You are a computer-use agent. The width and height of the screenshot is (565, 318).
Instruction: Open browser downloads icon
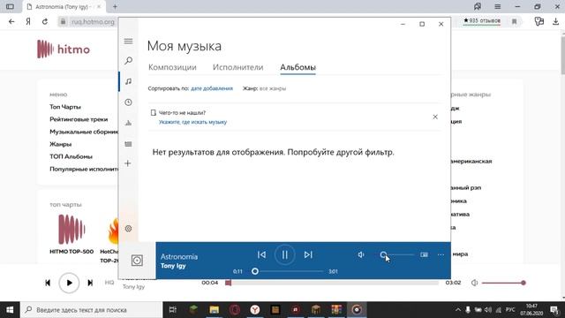click(555, 21)
